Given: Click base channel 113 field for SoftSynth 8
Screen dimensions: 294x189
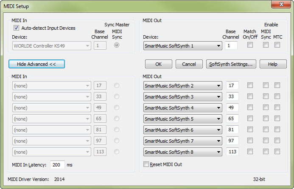Looking at the screenshot, I should pos(232,152).
